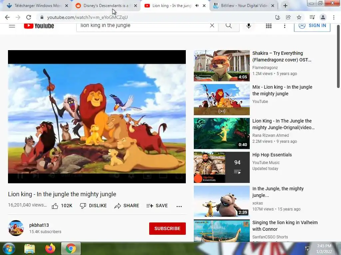Open In the Jungle xokas video thumbnail

(221, 201)
